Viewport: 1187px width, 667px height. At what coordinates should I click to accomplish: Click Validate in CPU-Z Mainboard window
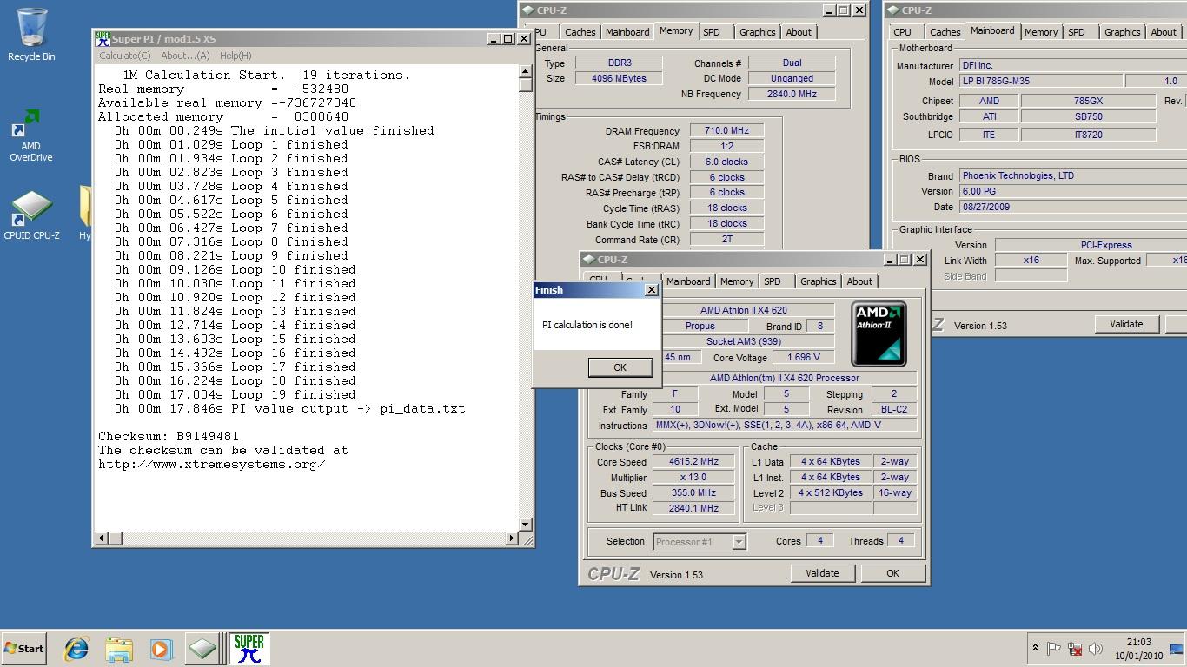point(1126,324)
